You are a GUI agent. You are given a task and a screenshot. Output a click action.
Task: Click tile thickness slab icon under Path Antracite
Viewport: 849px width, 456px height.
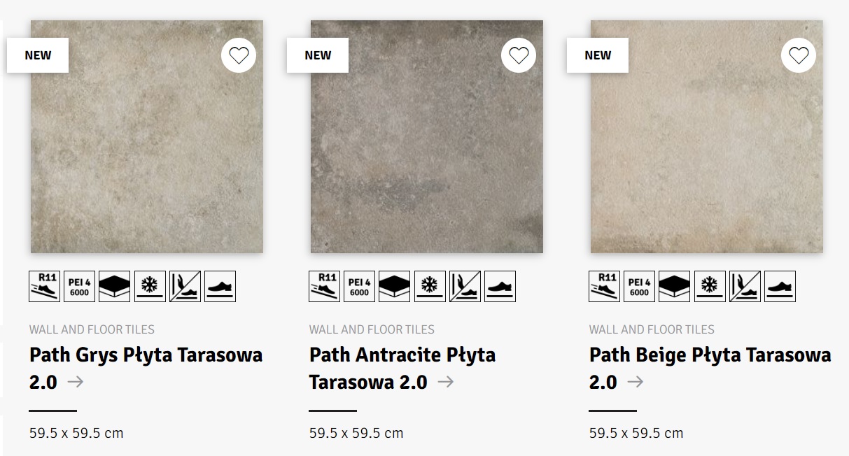(x=394, y=286)
